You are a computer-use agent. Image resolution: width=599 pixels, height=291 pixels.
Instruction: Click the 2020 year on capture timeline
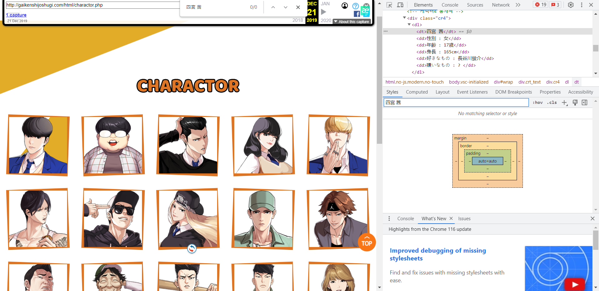click(x=326, y=20)
